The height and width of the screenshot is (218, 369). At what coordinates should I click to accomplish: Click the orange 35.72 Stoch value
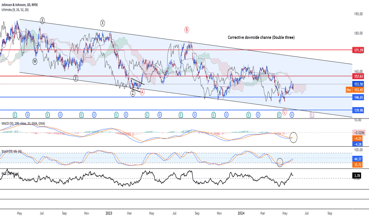click(358, 164)
